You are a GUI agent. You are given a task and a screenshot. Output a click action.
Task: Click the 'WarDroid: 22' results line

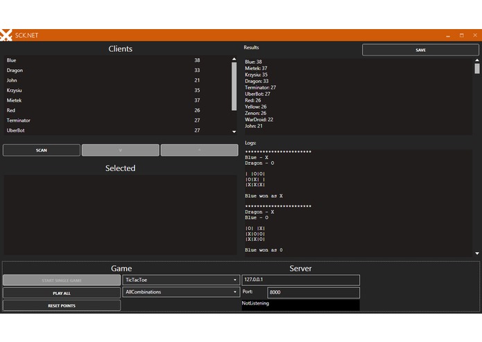259,120
